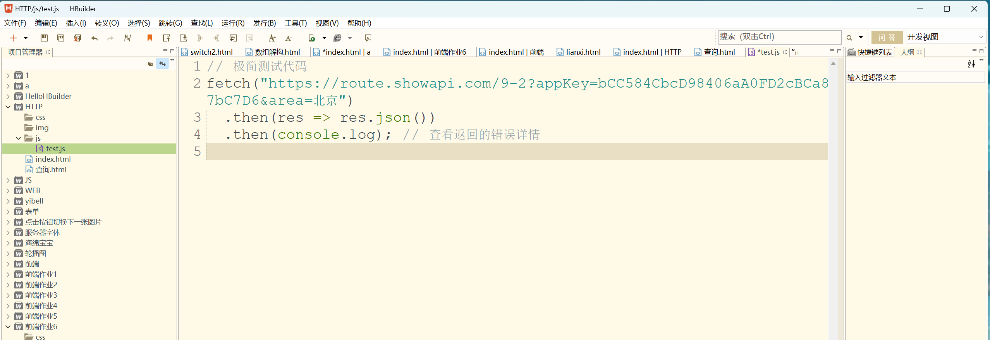Show the hidden editor tabs list »11
This screenshot has width=990, height=340.
click(795, 52)
